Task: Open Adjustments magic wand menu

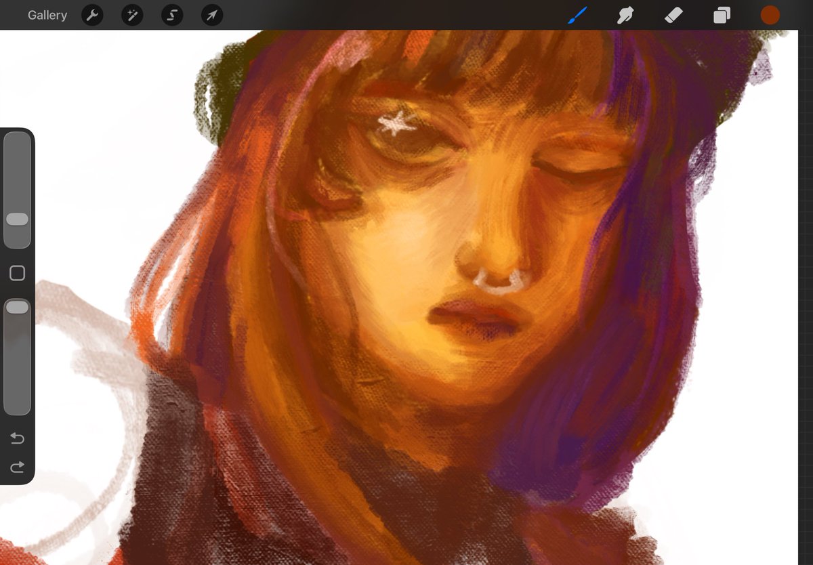Action: click(x=132, y=15)
